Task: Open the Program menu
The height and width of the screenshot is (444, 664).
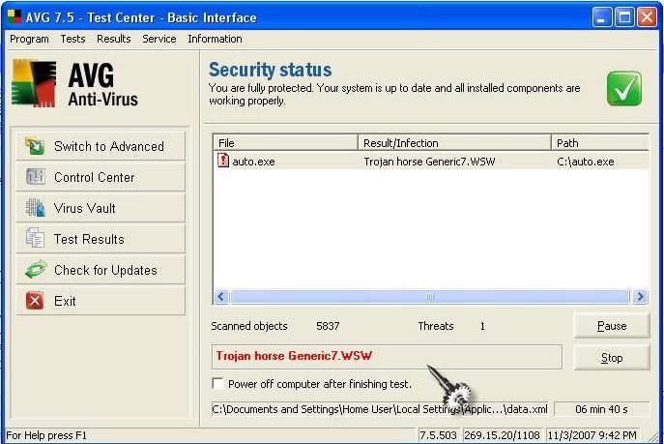Action: [x=29, y=39]
